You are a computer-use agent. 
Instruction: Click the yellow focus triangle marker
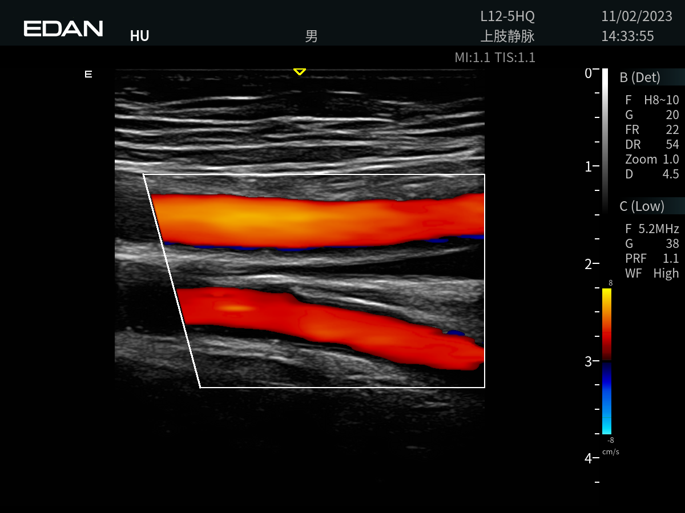pyautogui.click(x=299, y=72)
